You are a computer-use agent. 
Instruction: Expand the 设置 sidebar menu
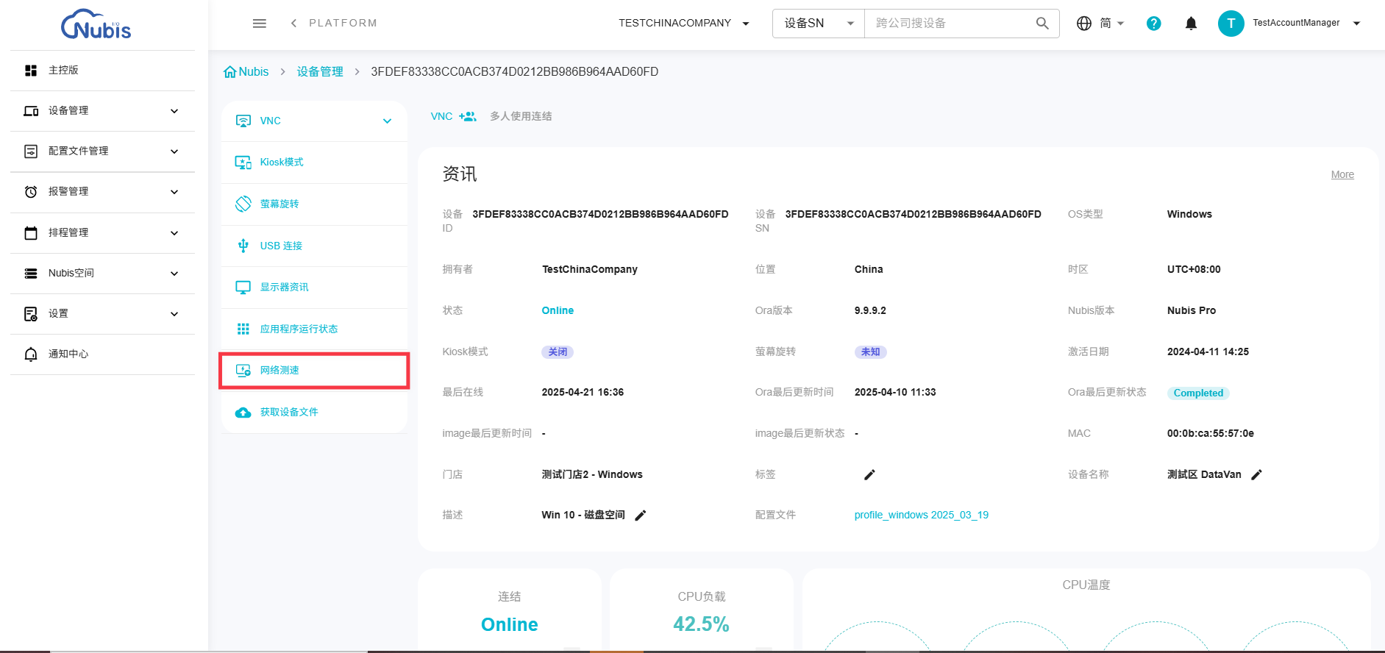174,314
